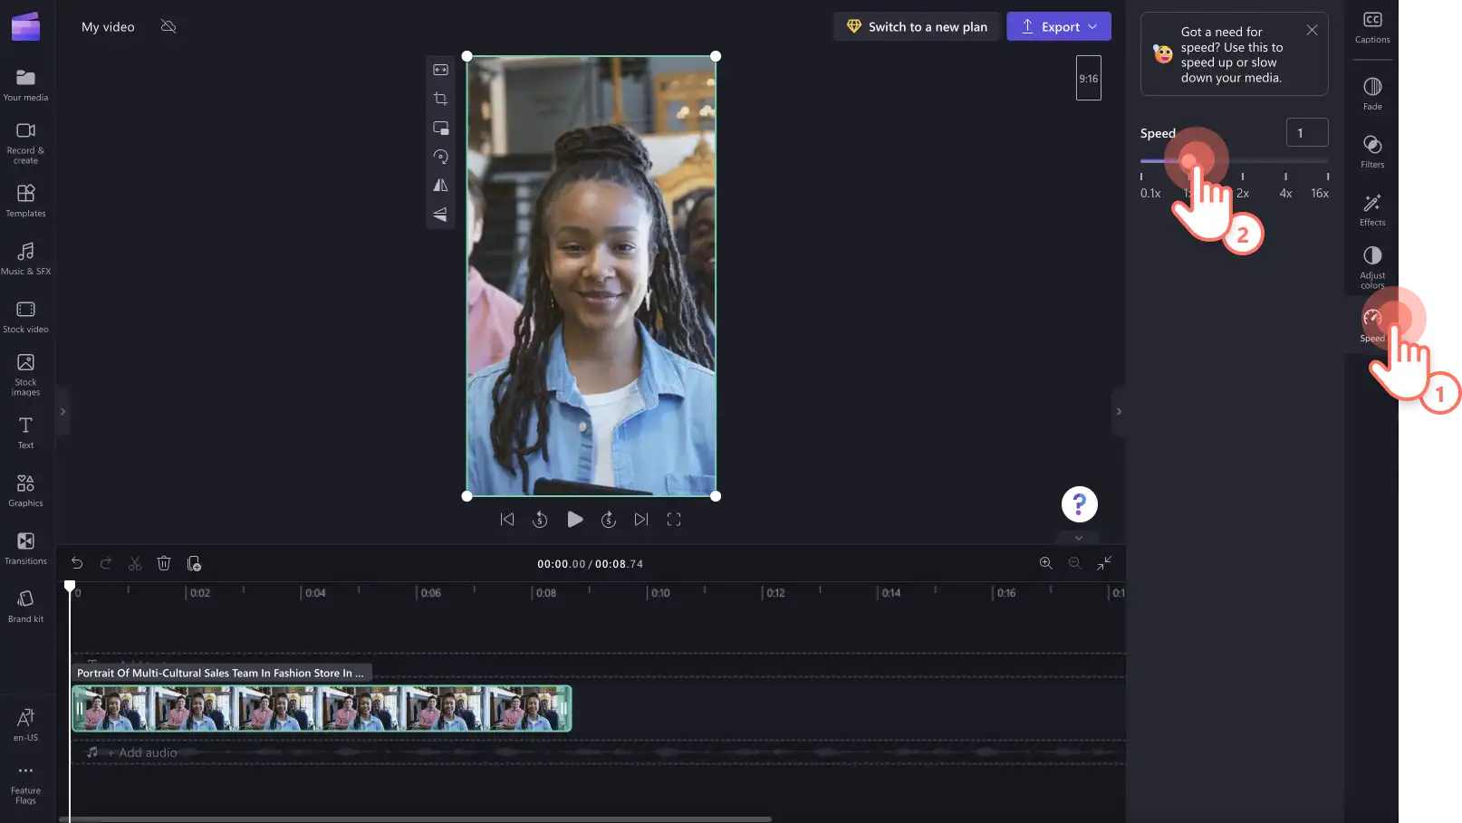Image resolution: width=1462 pixels, height=823 pixels.
Task: Click the 0:10 timeline ruler mark
Action: coord(660,593)
